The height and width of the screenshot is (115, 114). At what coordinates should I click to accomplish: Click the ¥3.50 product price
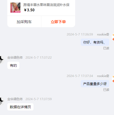[x=29, y=10]
